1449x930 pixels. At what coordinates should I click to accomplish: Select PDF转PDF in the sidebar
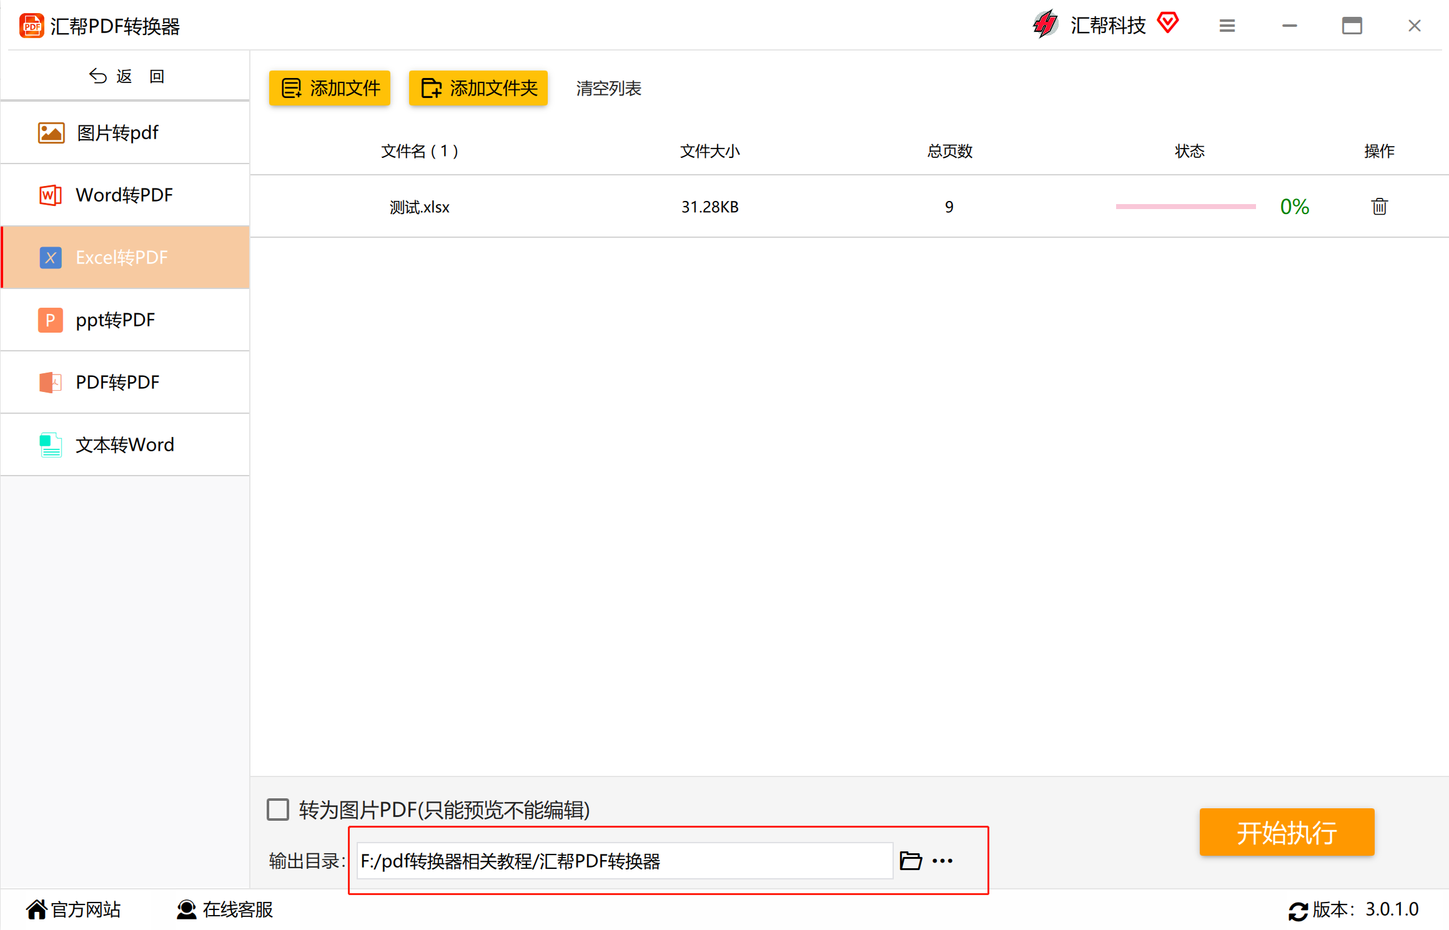126,383
